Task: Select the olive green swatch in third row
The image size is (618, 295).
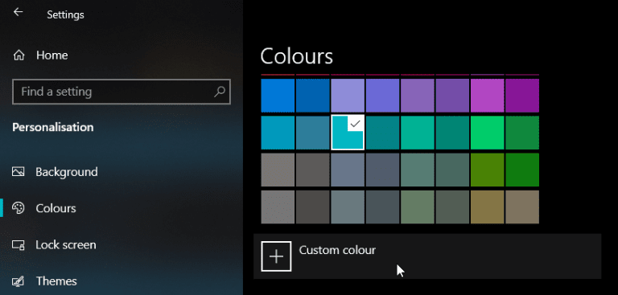Action: (487, 170)
